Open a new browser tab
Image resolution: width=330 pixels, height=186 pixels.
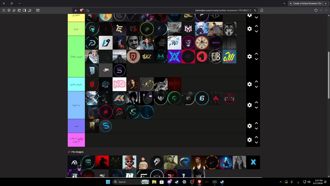(284, 3)
